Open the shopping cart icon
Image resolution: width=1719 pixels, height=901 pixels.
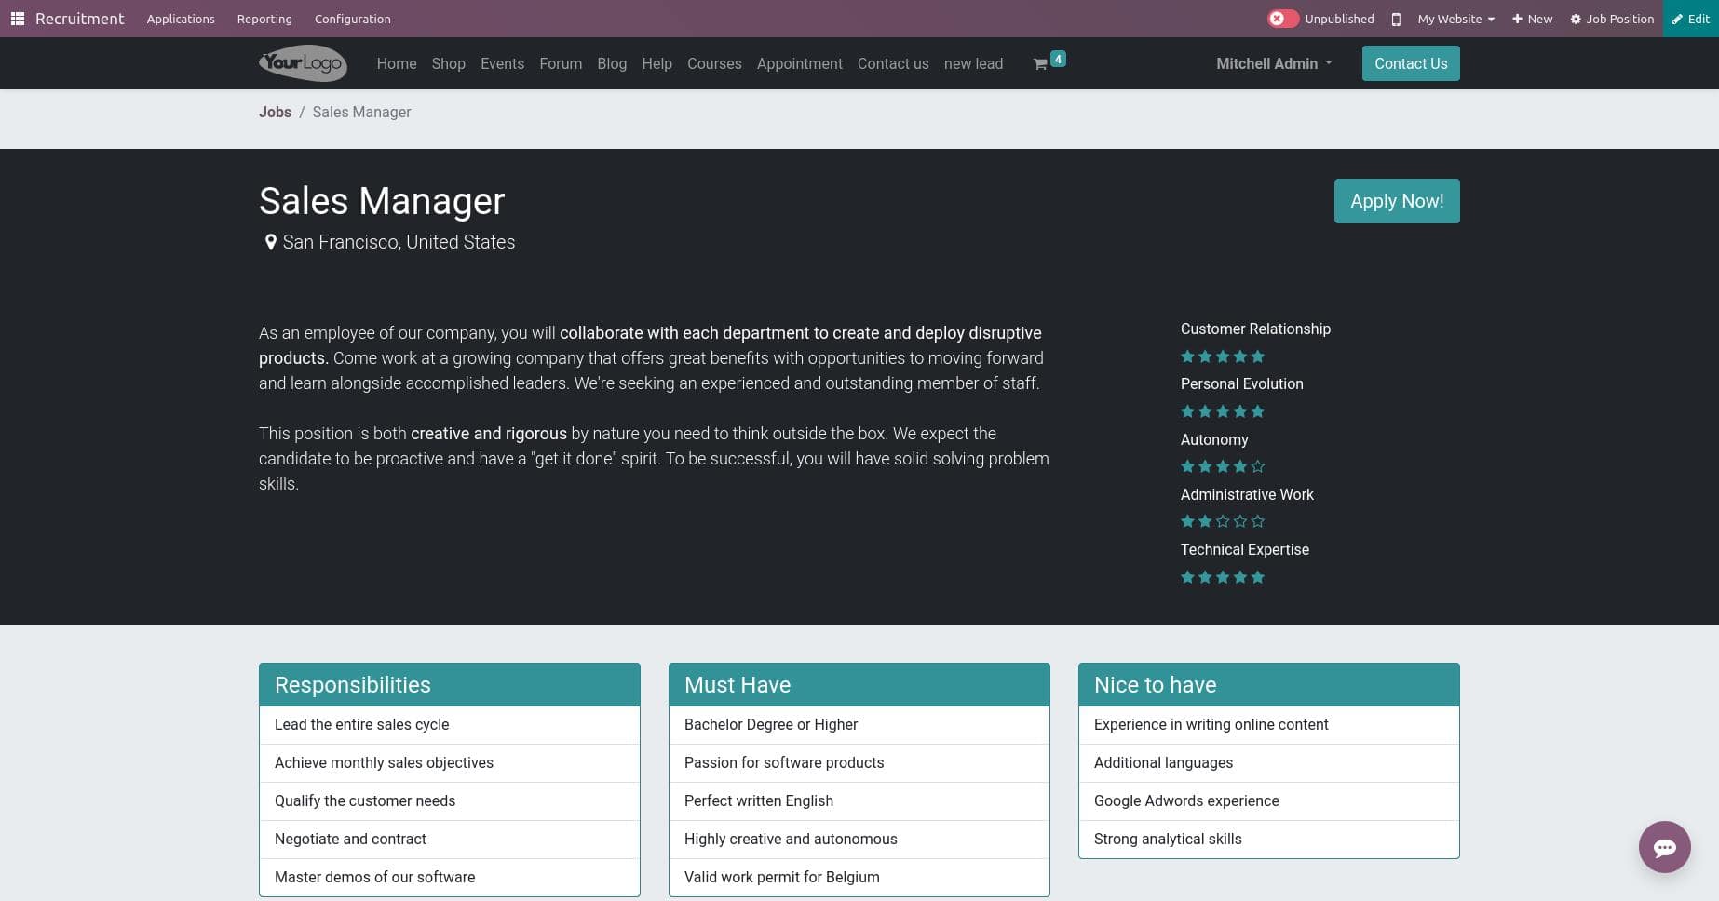1040,64
